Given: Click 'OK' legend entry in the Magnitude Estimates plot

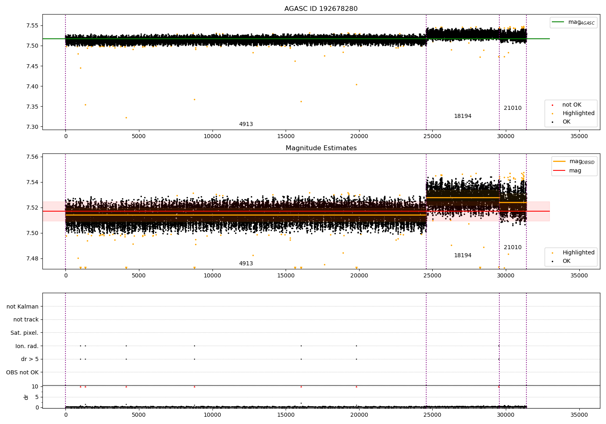Looking at the screenshot, I should coord(562,261).
